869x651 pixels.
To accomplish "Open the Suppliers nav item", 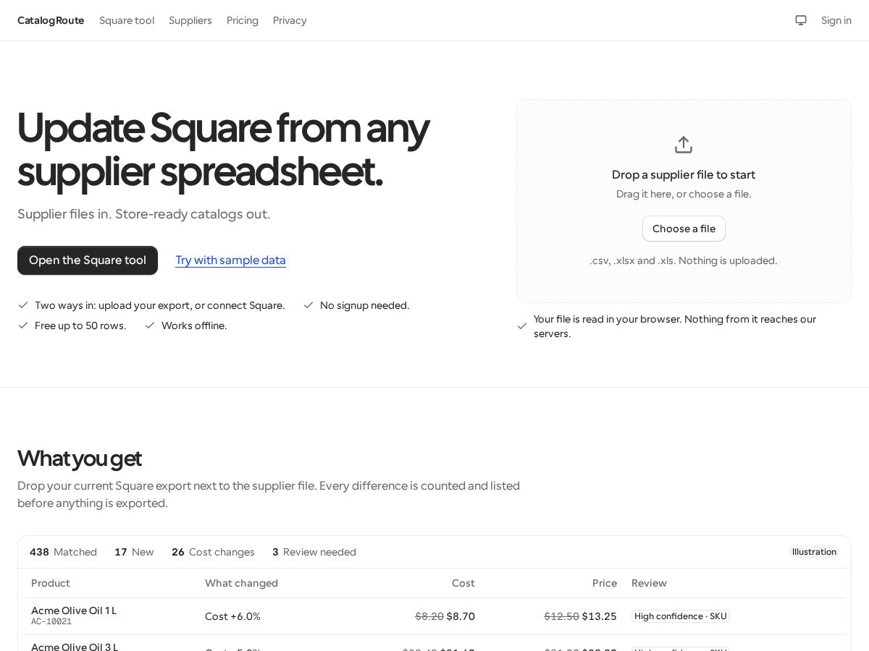I will point(190,20).
